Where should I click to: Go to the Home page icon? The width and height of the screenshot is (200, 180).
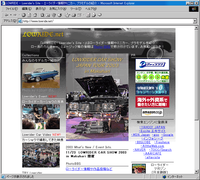click(x=35, y=15)
